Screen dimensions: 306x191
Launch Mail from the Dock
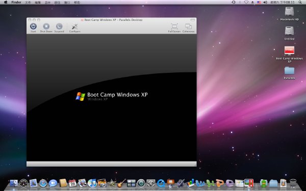[x=33, y=183]
